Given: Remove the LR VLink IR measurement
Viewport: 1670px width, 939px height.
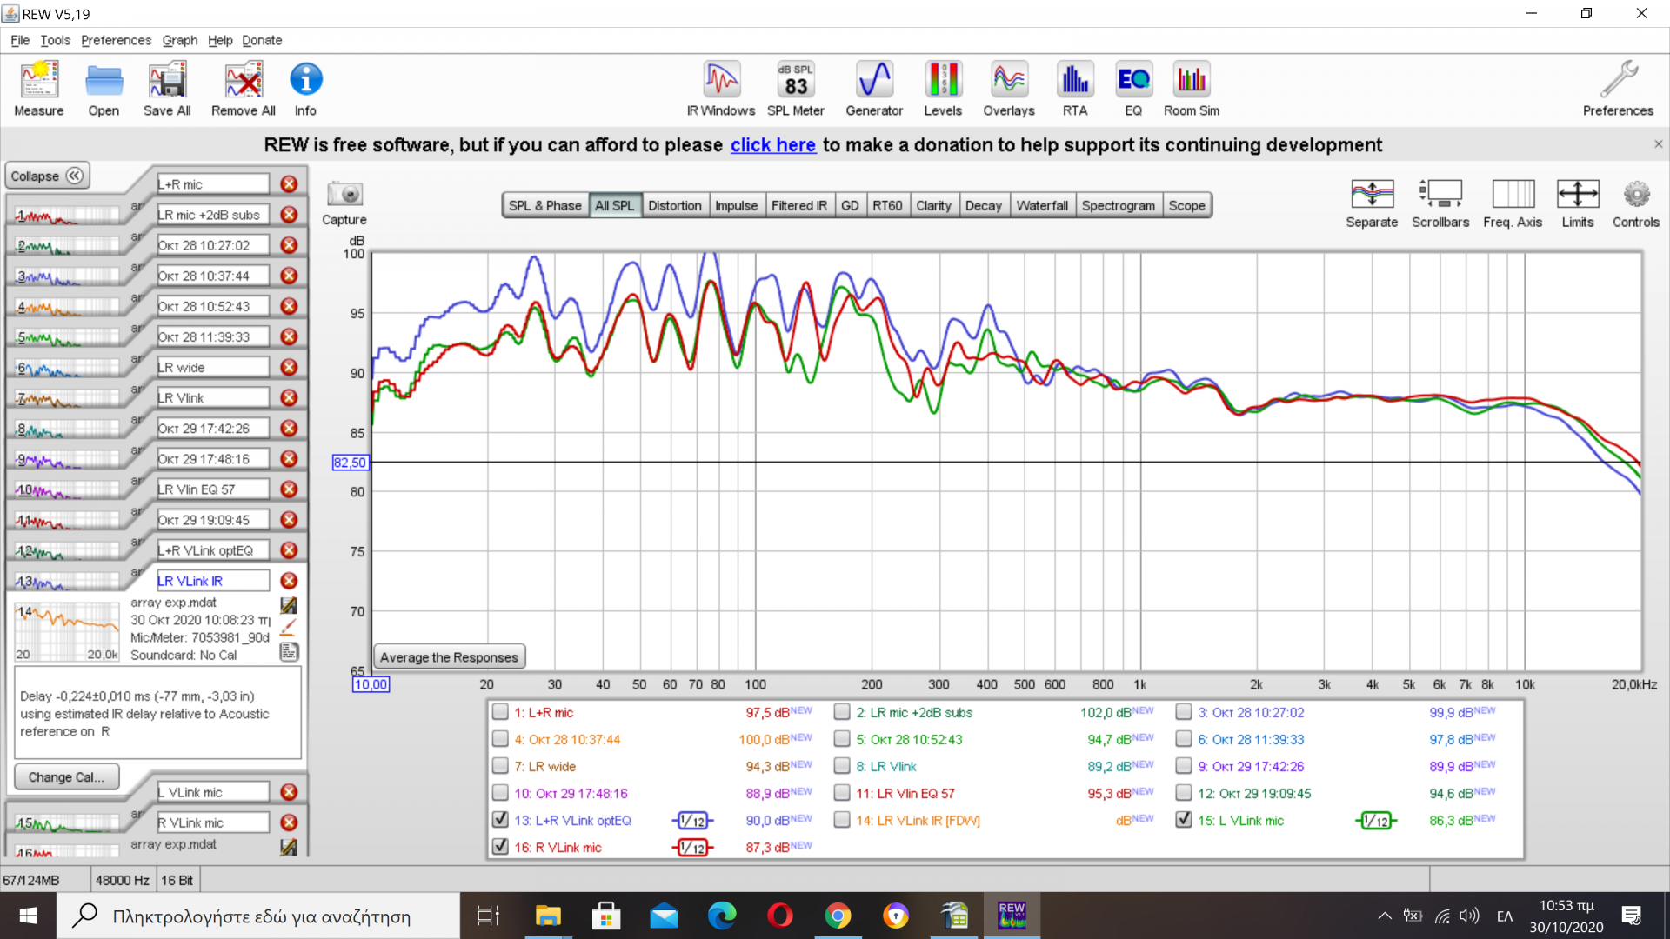Looking at the screenshot, I should pyautogui.click(x=289, y=581).
